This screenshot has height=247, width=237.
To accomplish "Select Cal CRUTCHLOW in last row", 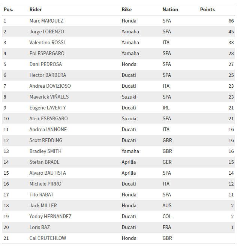I will pos(48,238).
